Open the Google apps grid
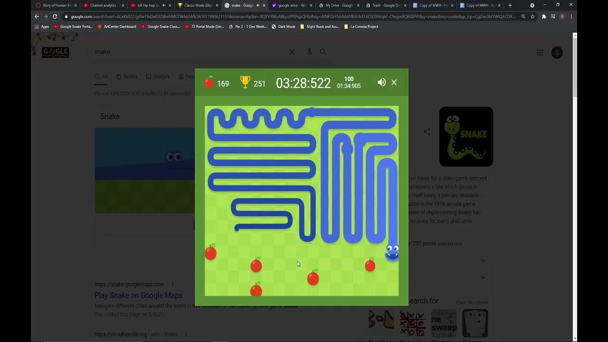 pyautogui.click(x=540, y=52)
